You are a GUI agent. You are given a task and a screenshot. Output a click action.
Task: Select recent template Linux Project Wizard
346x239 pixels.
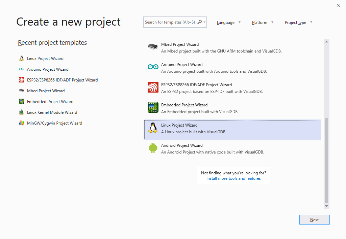click(45, 59)
